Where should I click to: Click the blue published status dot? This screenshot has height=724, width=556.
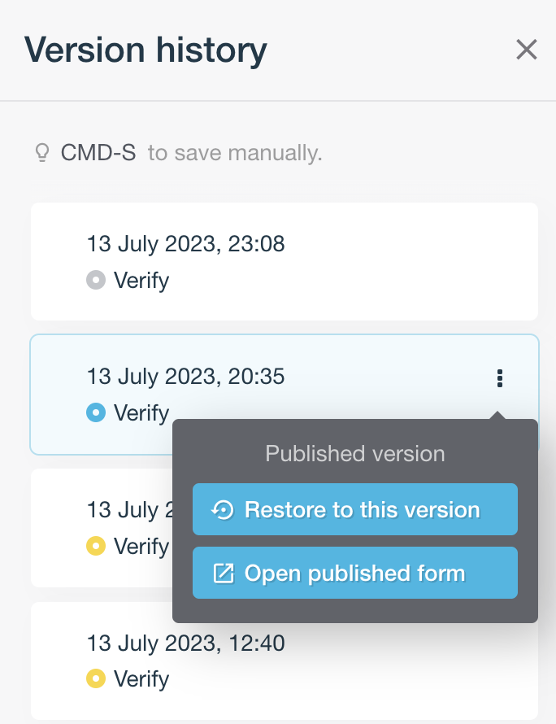pos(96,413)
